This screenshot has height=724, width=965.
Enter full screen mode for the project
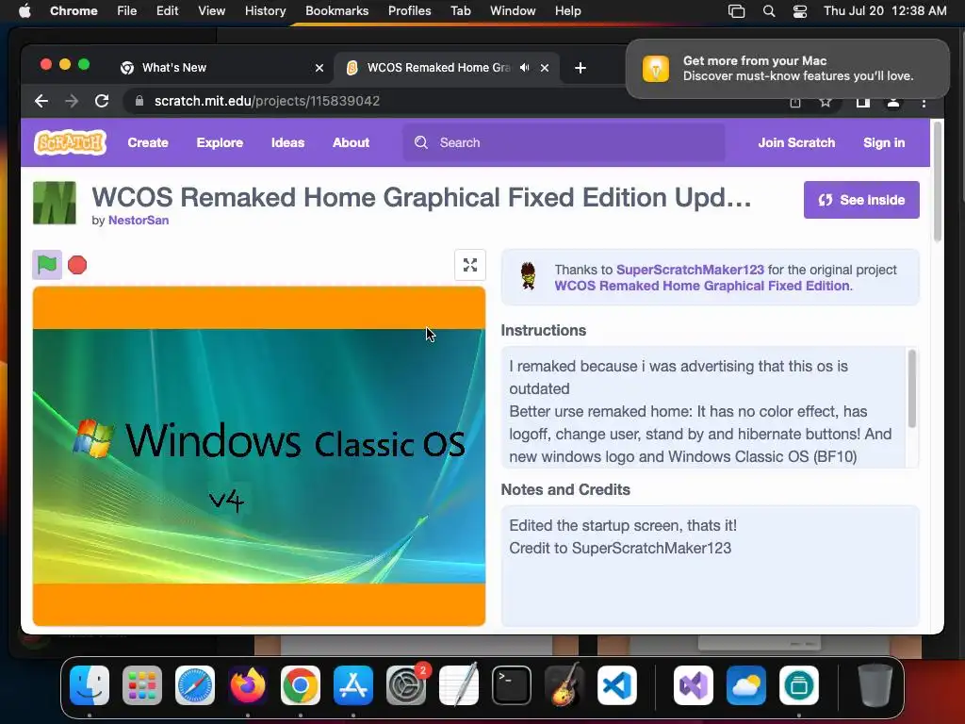click(470, 265)
